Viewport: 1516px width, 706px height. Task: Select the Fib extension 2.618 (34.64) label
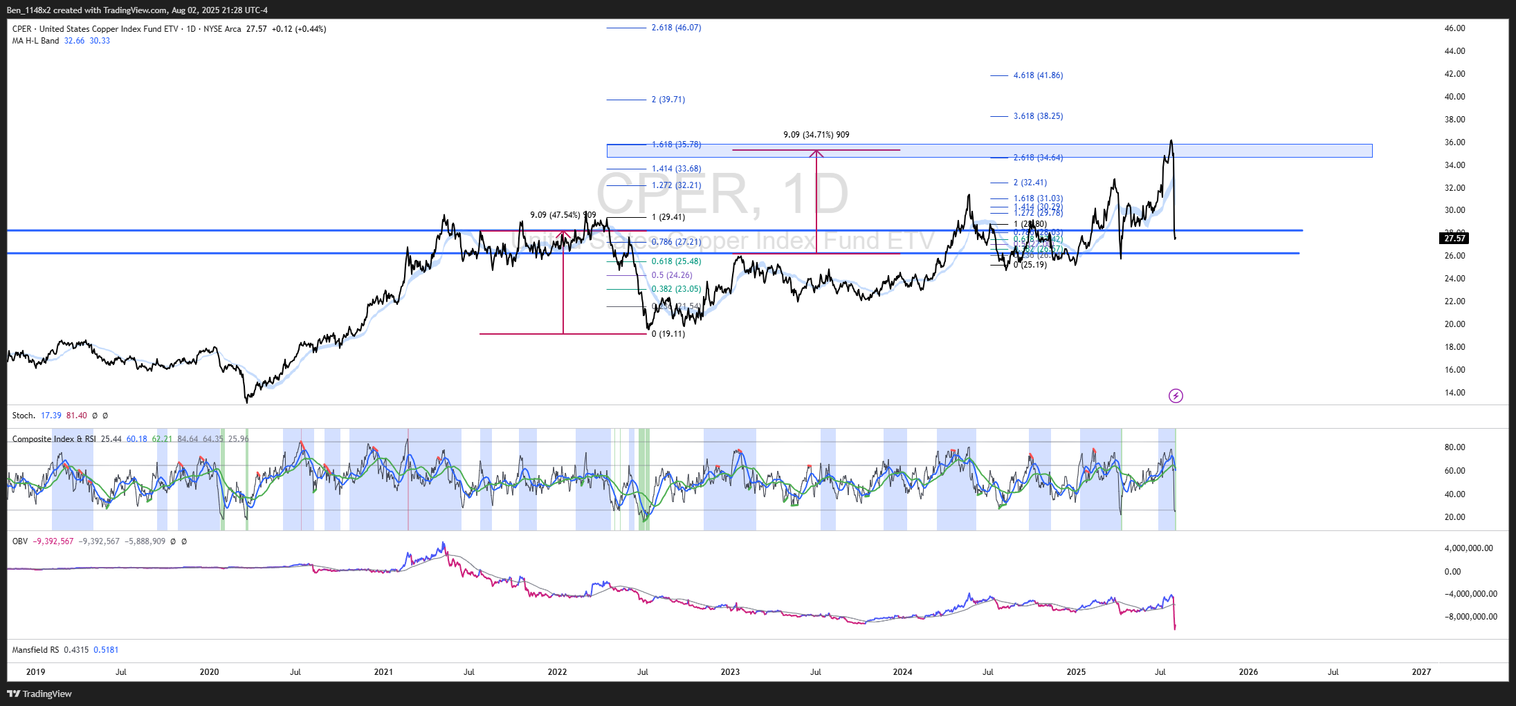[x=1038, y=158]
